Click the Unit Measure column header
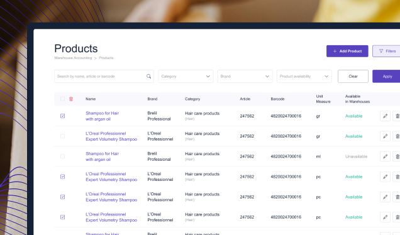Image resolution: width=400 pixels, height=235 pixels. coord(323,99)
